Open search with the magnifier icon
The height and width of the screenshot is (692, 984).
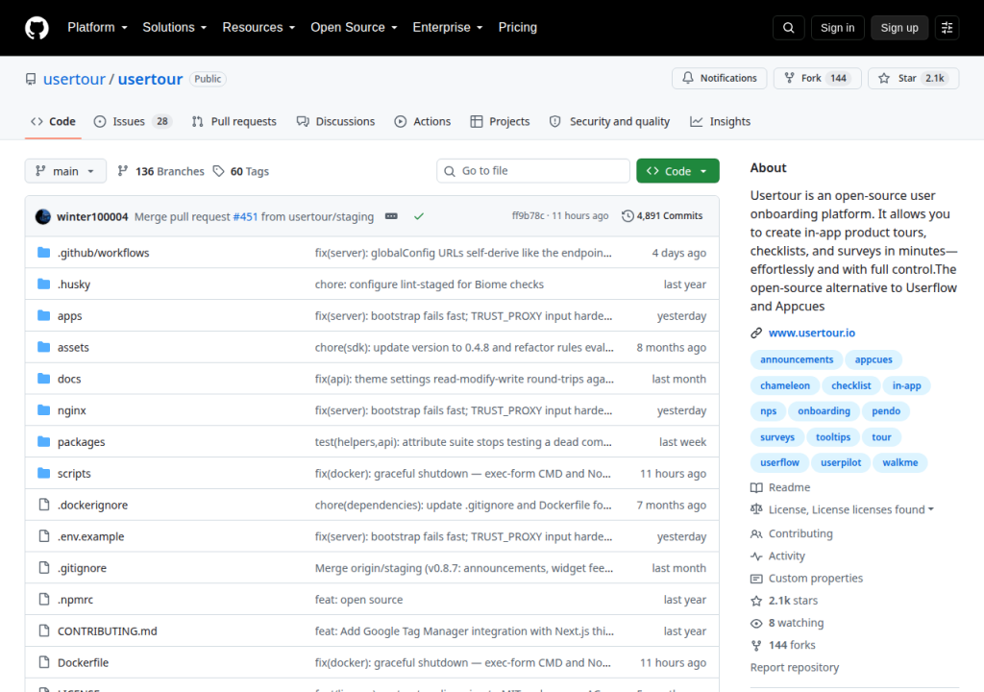[788, 28]
